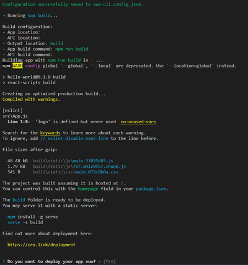The width and height of the screenshot is (248, 265).
Task: Click the '541 B' file size
Action: pos(14,172)
